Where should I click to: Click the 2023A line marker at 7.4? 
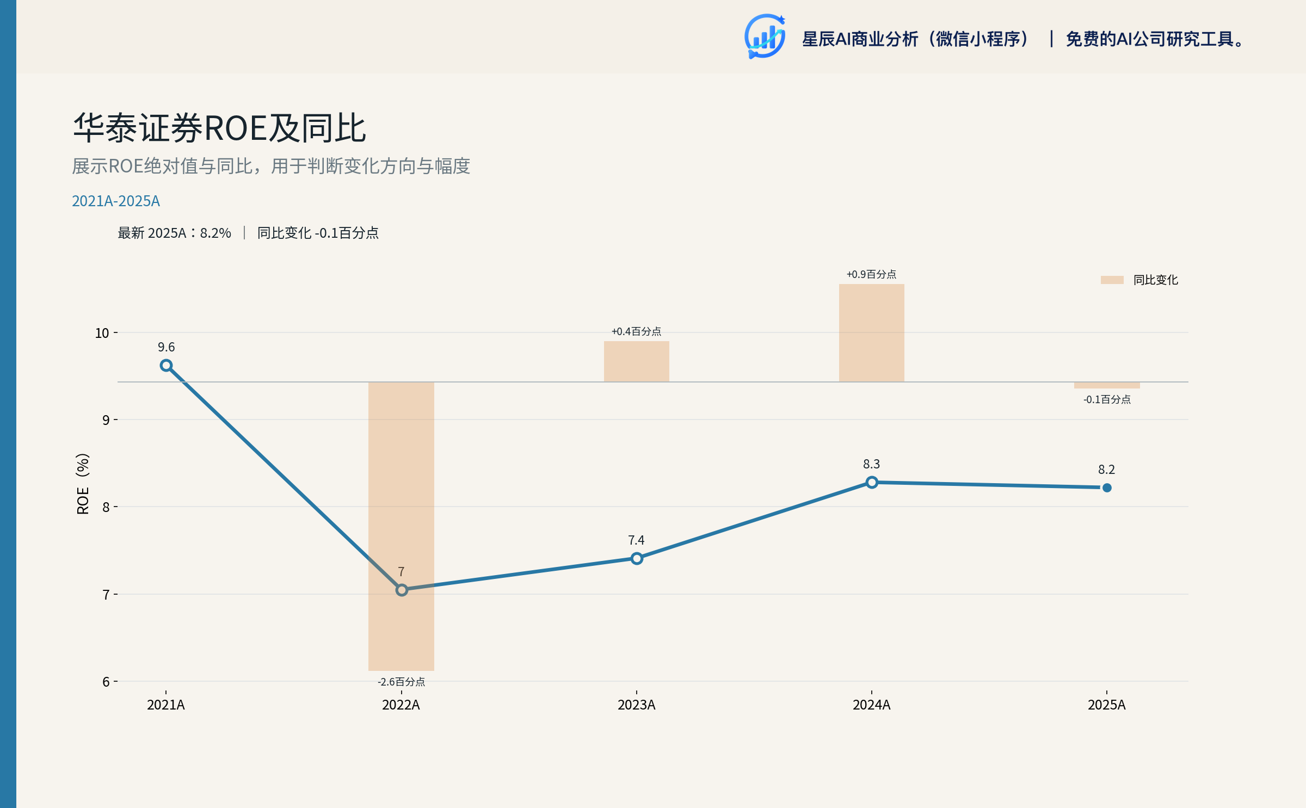[x=637, y=558]
